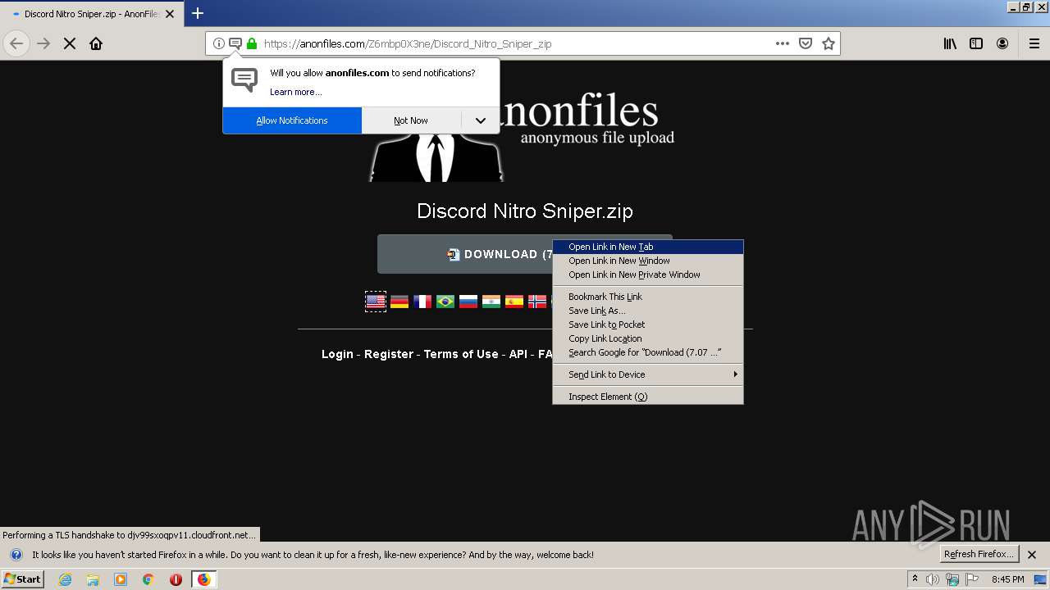Stop loading the page

(70, 43)
